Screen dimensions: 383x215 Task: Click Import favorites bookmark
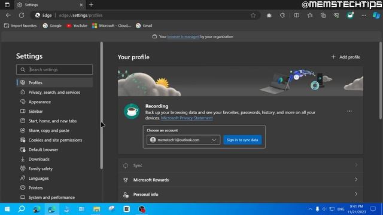click(20, 26)
